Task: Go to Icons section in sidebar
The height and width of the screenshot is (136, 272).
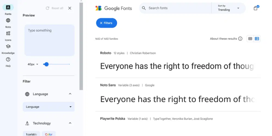Action: pyautogui.click(x=8, y=33)
